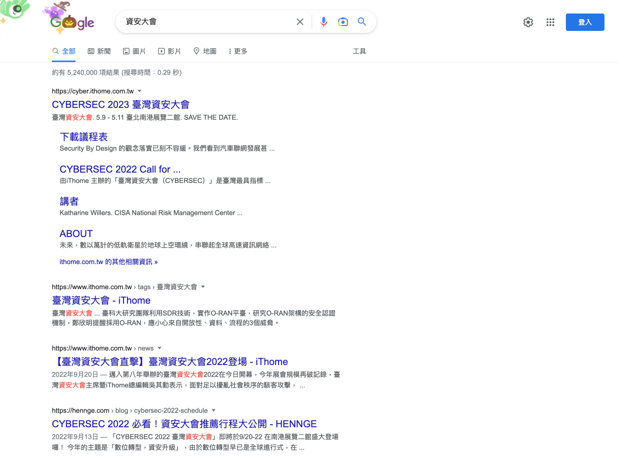This screenshot has height=463, width=618.
Task: Expand dropdown arrow next to ithome.com.tw › news
Action: [x=159, y=348]
